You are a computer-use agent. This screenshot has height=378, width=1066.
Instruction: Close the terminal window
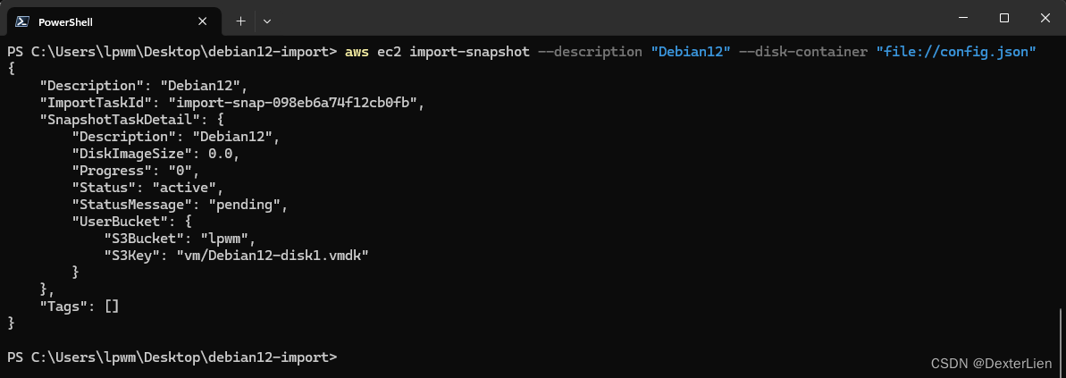tap(1045, 19)
